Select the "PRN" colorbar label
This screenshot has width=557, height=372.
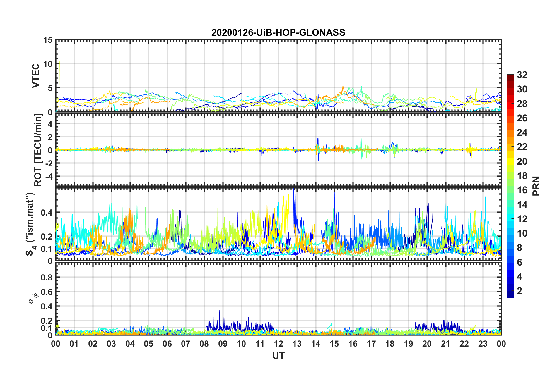click(x=536, y=186)
